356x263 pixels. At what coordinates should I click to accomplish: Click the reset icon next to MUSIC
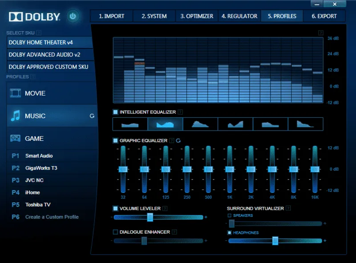click(92, 116)
